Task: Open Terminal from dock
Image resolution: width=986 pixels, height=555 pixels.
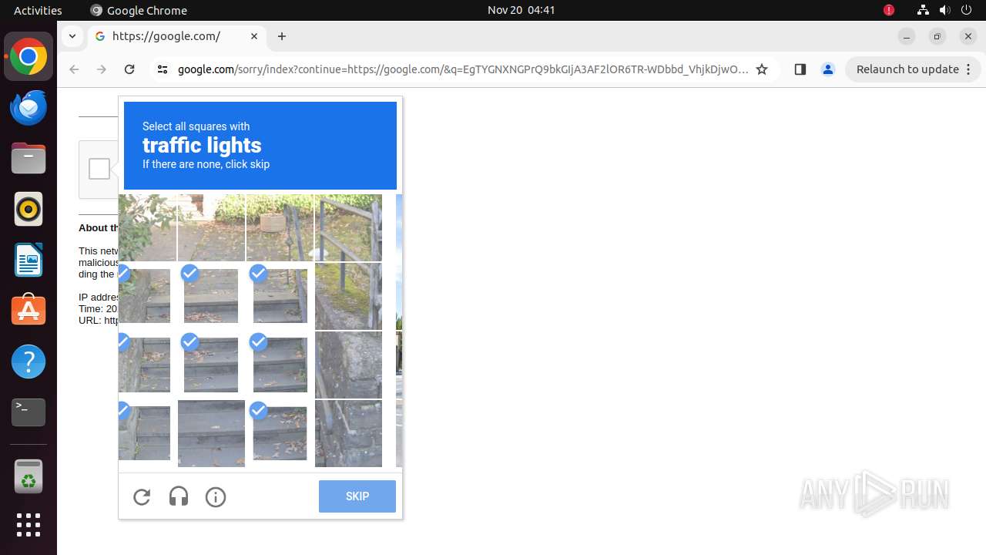Action: [29, 412]
